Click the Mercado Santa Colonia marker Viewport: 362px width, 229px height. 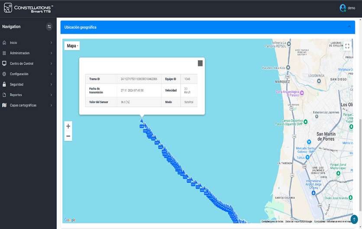(x=309, y=142)
